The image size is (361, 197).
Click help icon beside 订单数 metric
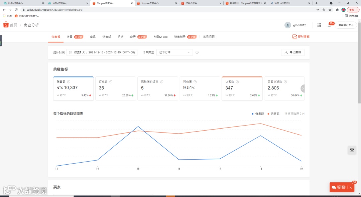[x=111, y=81]
